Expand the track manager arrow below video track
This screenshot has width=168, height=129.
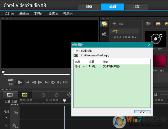coord(6,118)
